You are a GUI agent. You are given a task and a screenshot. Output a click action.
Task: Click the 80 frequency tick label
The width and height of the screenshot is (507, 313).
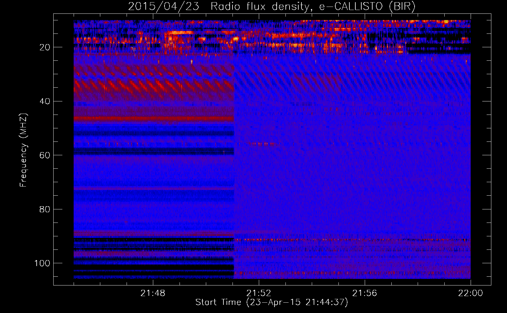pos(45,209)
